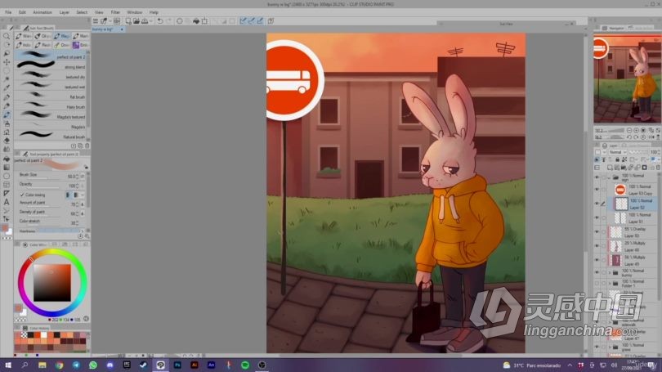Zoom in in the Navigator panel
The height and width of the screenshot is (372, 662).
636,131
